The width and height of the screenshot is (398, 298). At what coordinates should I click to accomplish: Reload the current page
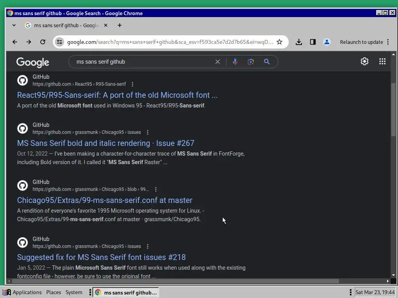click(x=43, y=42)
